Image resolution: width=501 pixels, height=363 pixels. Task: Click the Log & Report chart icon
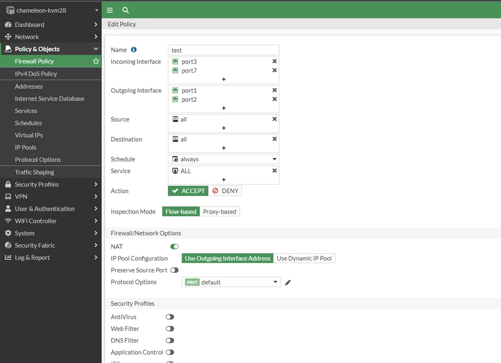pos(8,257)
